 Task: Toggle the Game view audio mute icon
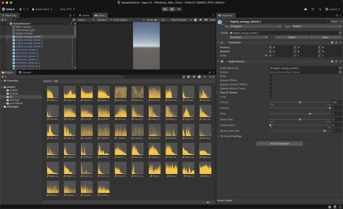point(201,19)
